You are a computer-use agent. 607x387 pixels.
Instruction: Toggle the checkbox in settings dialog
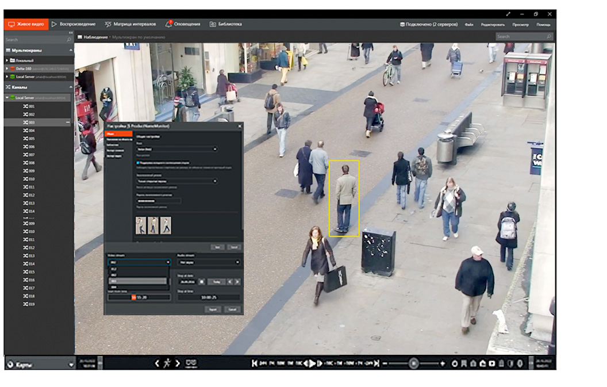137,163
